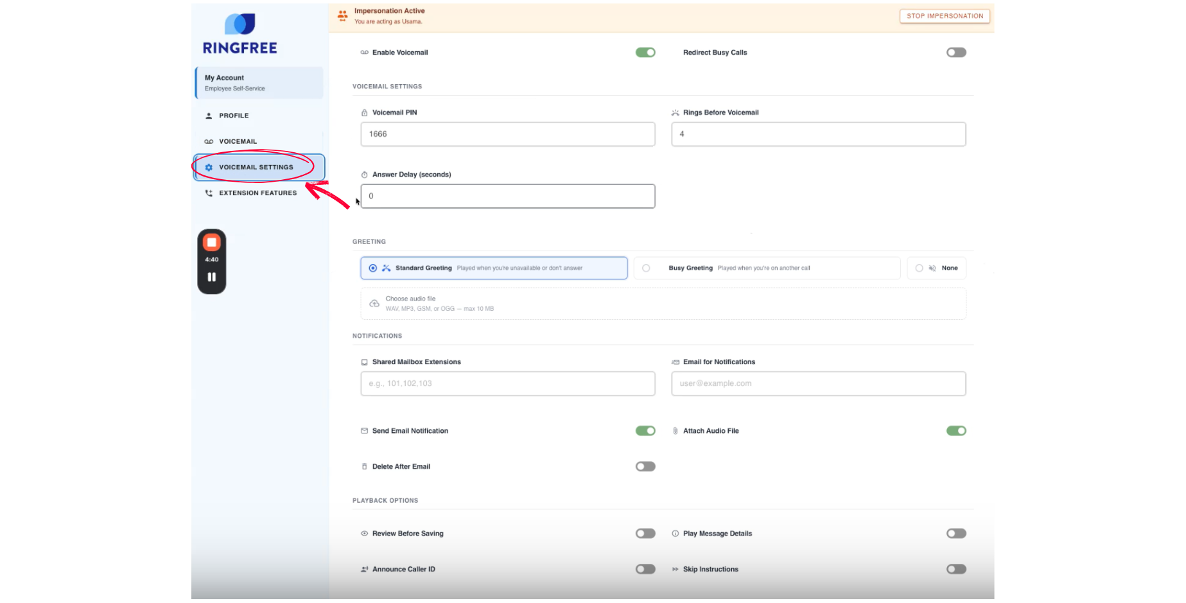This screenshot has height=603, width=1186.
Task: Go to Extension Features in the sidebar
Action: pos(257,193)
